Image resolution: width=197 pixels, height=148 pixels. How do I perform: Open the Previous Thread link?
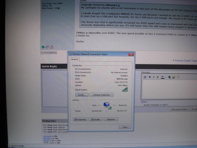[183, 60]
